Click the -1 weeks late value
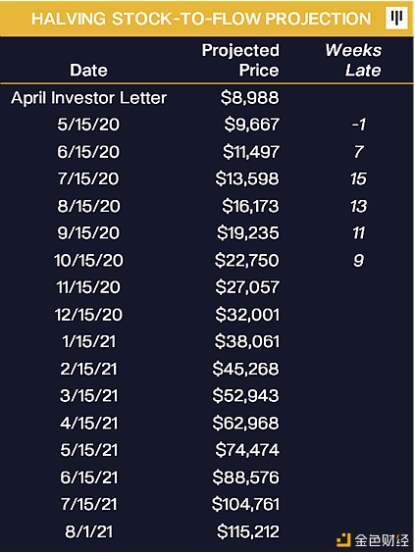 tap(358, 125)
